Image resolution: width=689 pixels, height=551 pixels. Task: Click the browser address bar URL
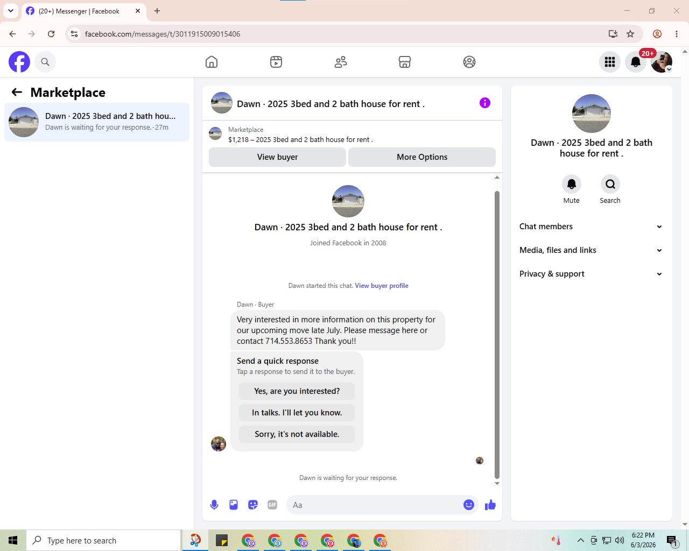(x=163, y=34)
